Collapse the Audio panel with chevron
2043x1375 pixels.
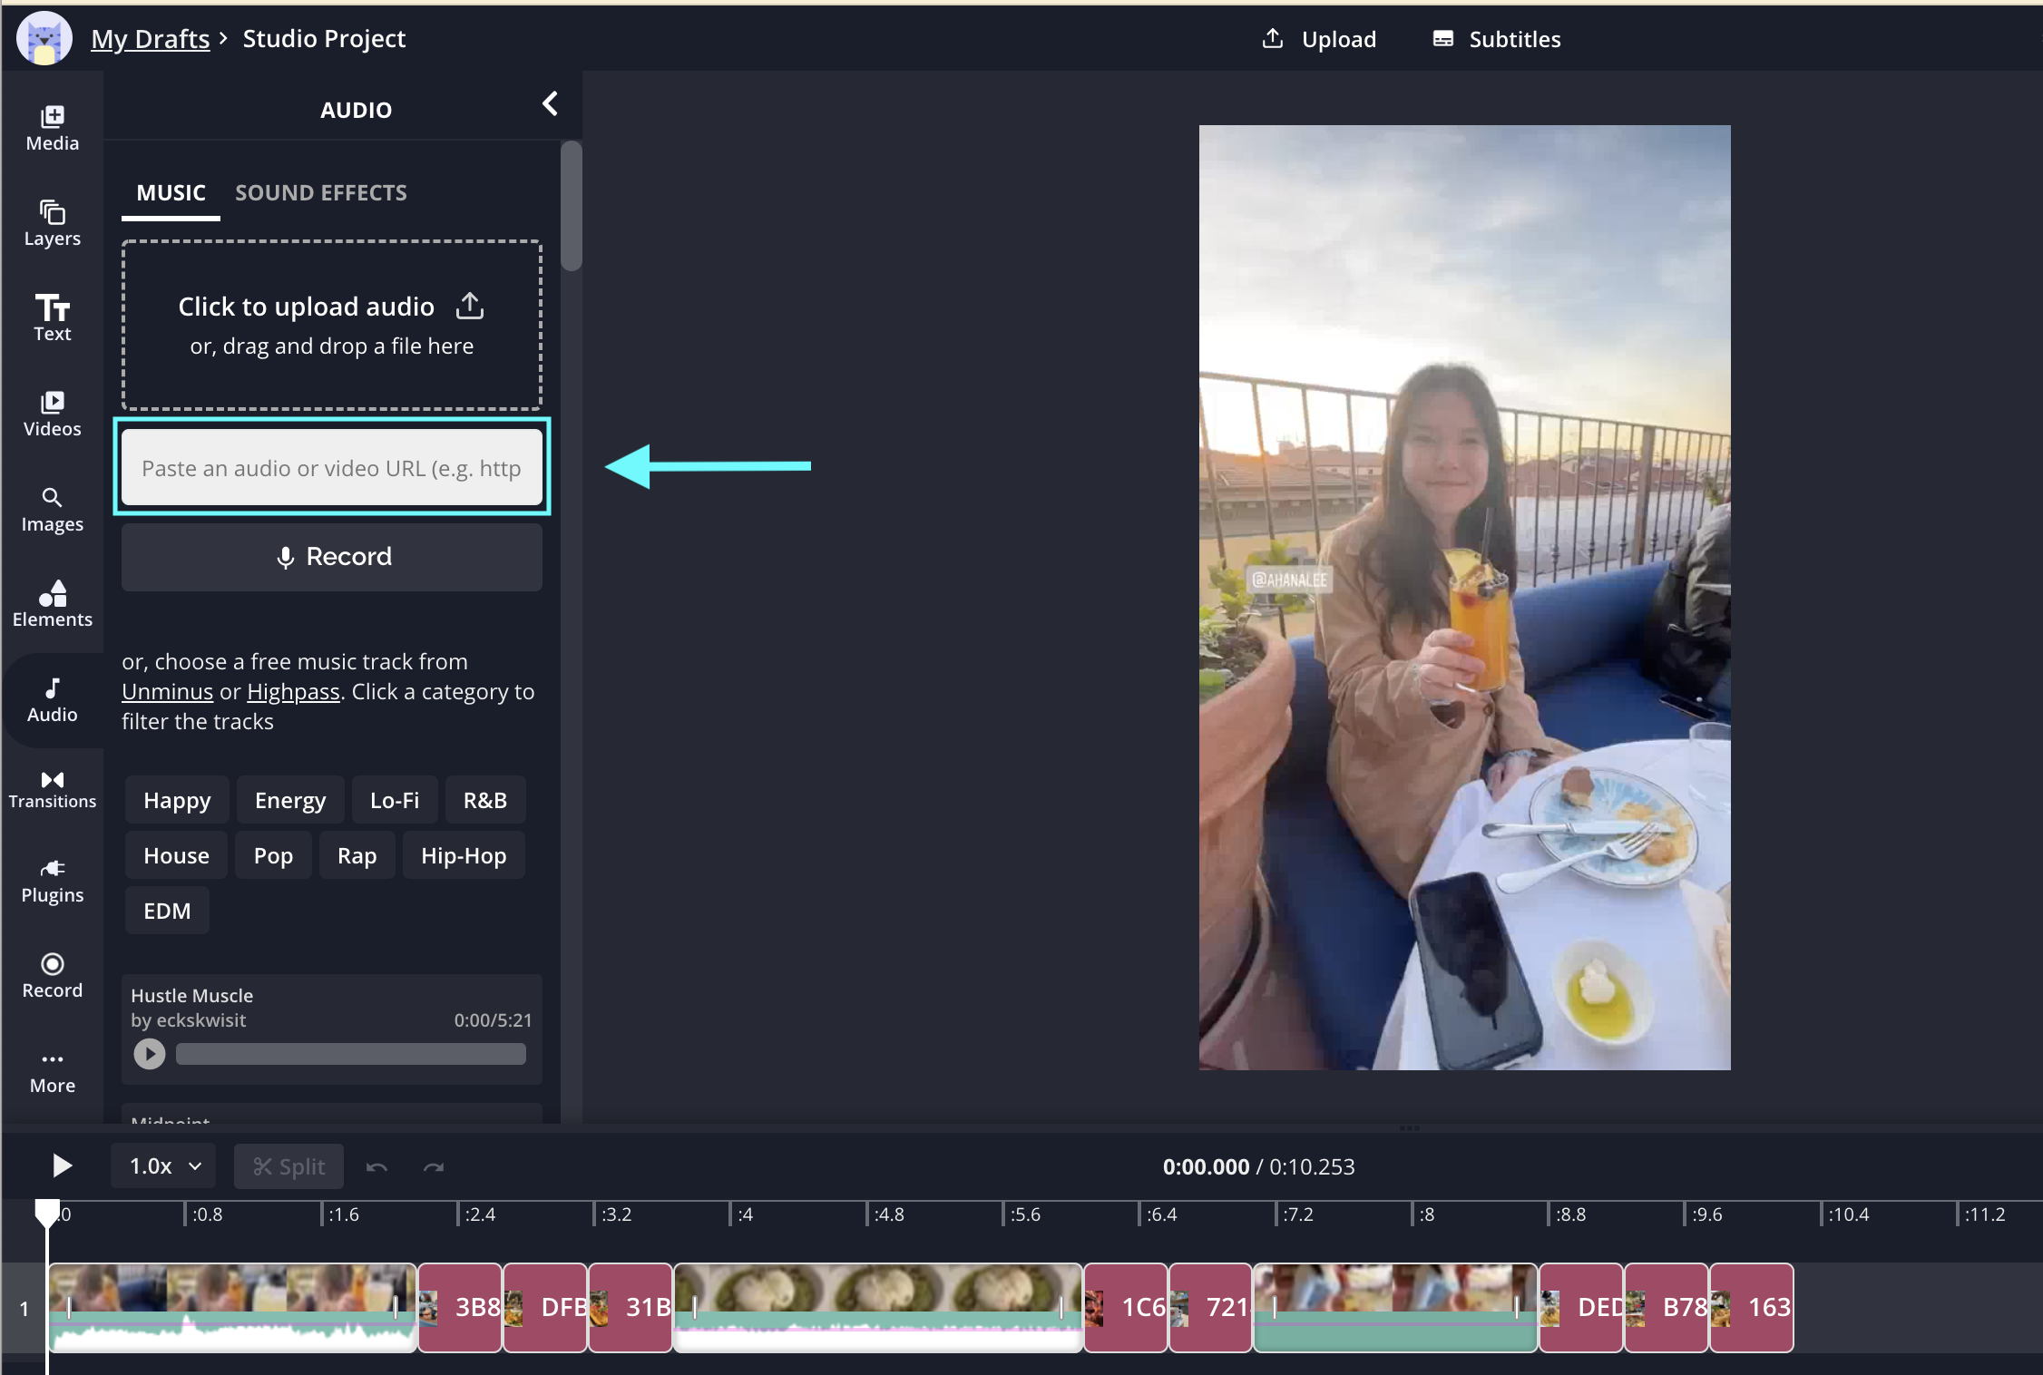click(550, 104)
